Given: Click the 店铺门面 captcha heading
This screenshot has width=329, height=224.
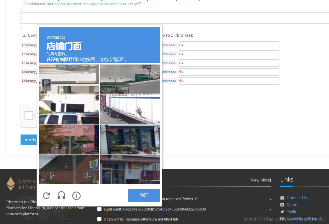Looking at the screenshot, I should [64, 46].
